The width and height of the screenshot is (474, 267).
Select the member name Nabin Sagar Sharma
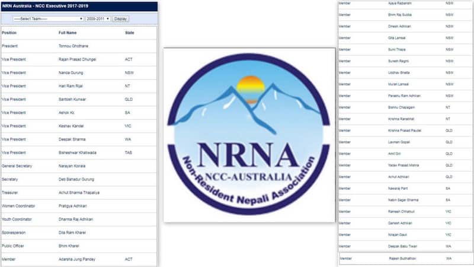click(403, 200)
